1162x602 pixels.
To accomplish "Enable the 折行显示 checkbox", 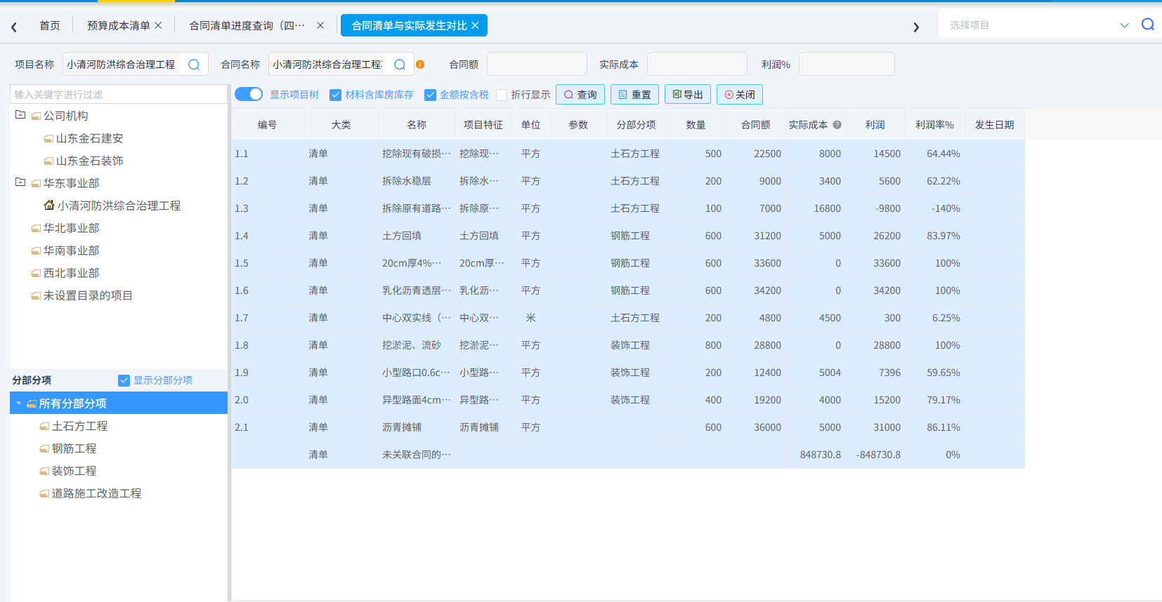I will [x=502, y=95].
